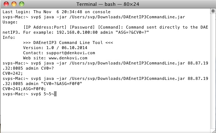
Task: Click the support@denkovi.com email text
Action: tap(71, 53)
